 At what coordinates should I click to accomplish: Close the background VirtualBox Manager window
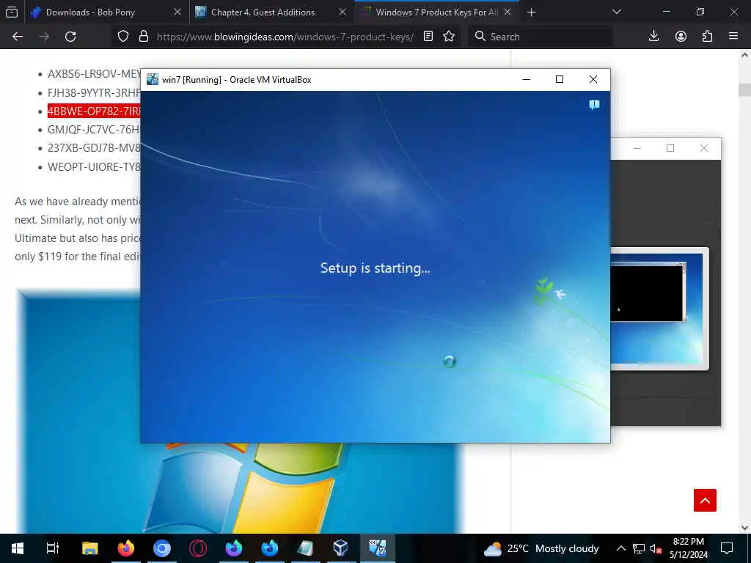click(x=704, y=148)
